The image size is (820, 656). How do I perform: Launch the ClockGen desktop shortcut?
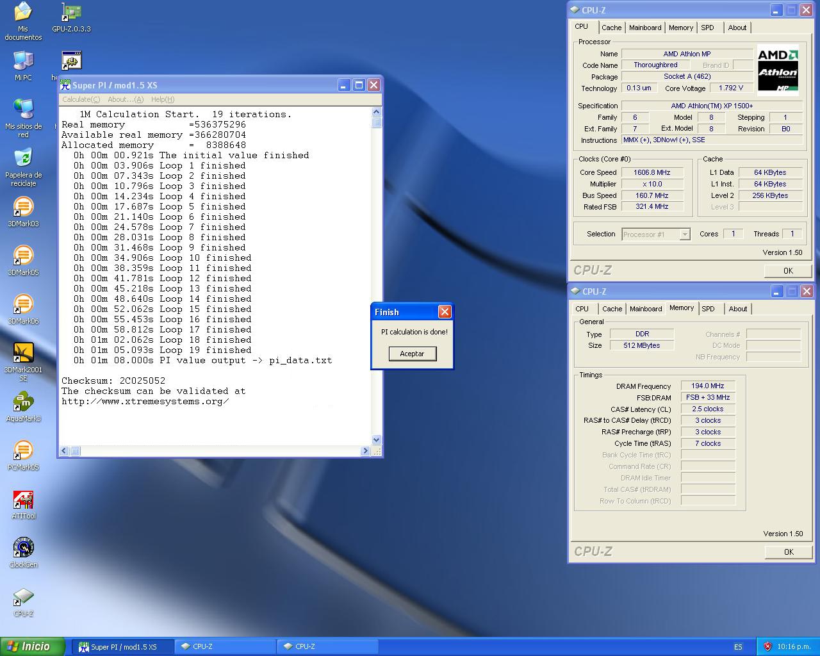pyautogui.click(x=23, y=553)
